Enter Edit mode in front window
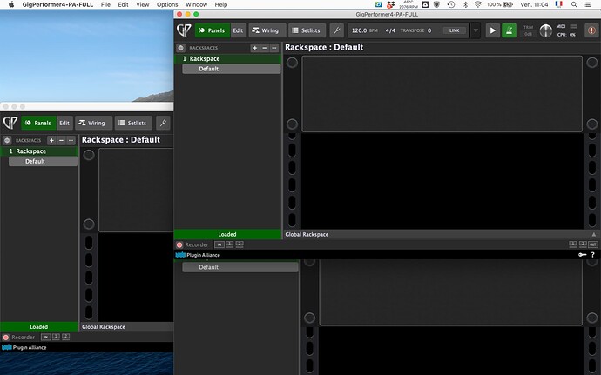Image resolution: width=601 pixels, height=375 pixels. click(238, 30)
